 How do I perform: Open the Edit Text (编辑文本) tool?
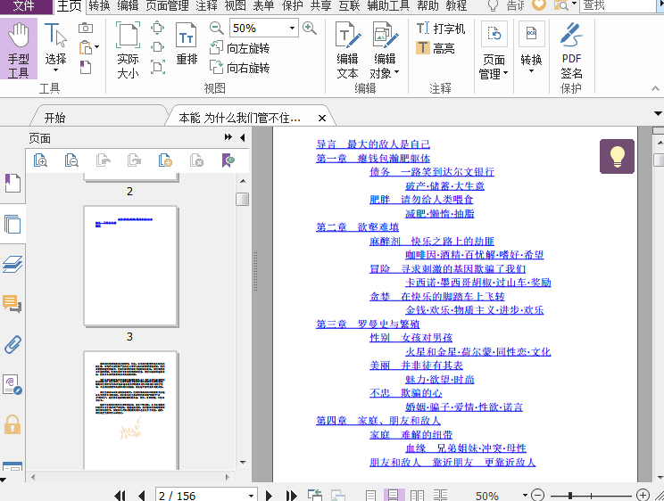pyautogui.click(x=348, y=50)
